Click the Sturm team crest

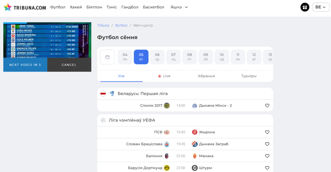pos(195,168)
